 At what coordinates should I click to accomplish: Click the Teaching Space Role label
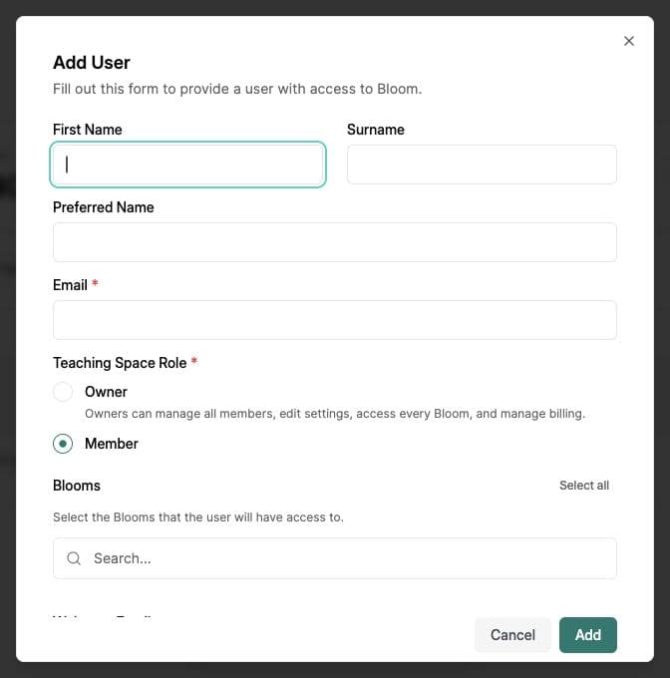(x=120, y=363)
